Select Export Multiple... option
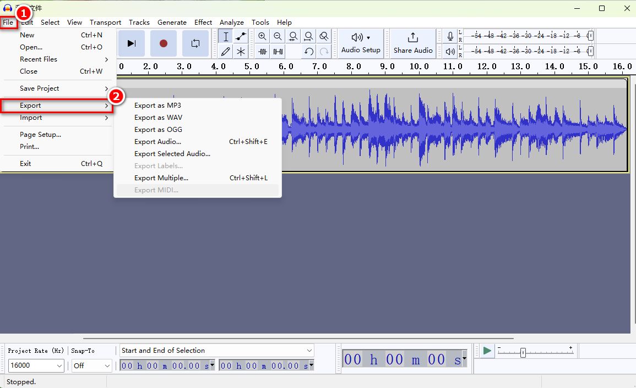 198,178
